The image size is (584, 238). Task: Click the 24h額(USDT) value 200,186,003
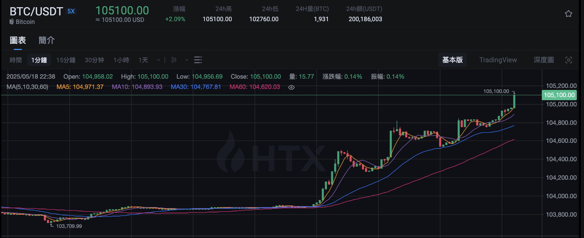pyautogui.click(x=365, y=19)
